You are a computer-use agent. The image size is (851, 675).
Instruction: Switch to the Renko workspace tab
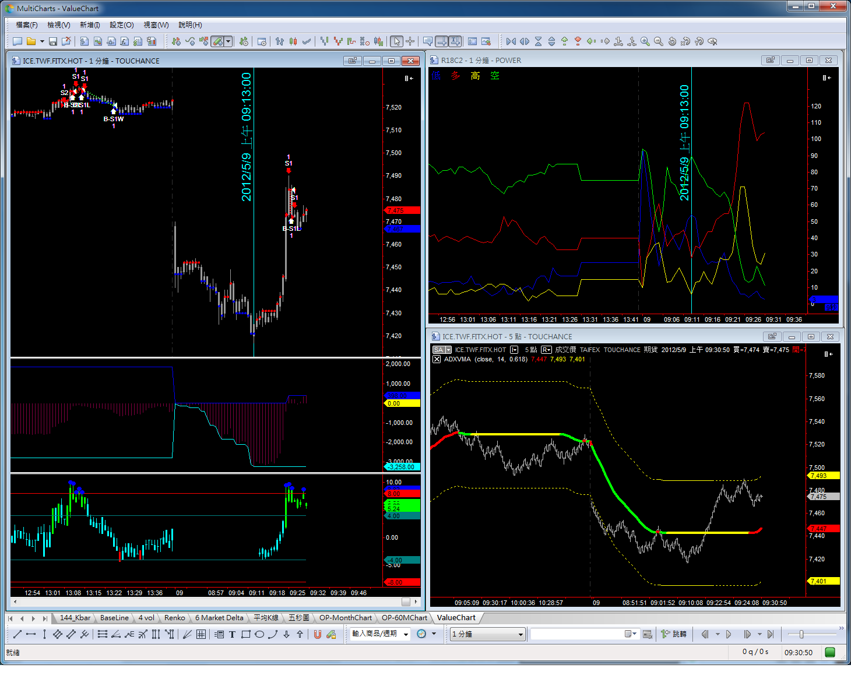[174, 618]
